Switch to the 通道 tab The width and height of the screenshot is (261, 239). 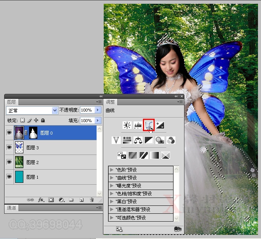[x=11, y=208]
